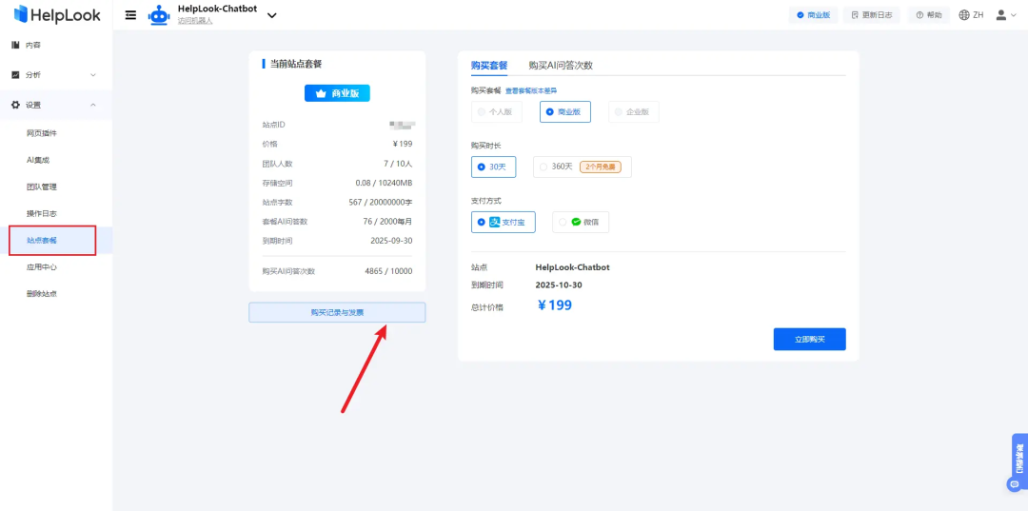Select 微信 payment radio option
The image size is (1028, 511).
click(581, 222)
